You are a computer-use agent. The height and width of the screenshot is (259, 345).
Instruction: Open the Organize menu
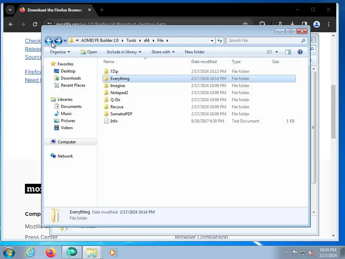pyautogui.click(x=60, y=52)
